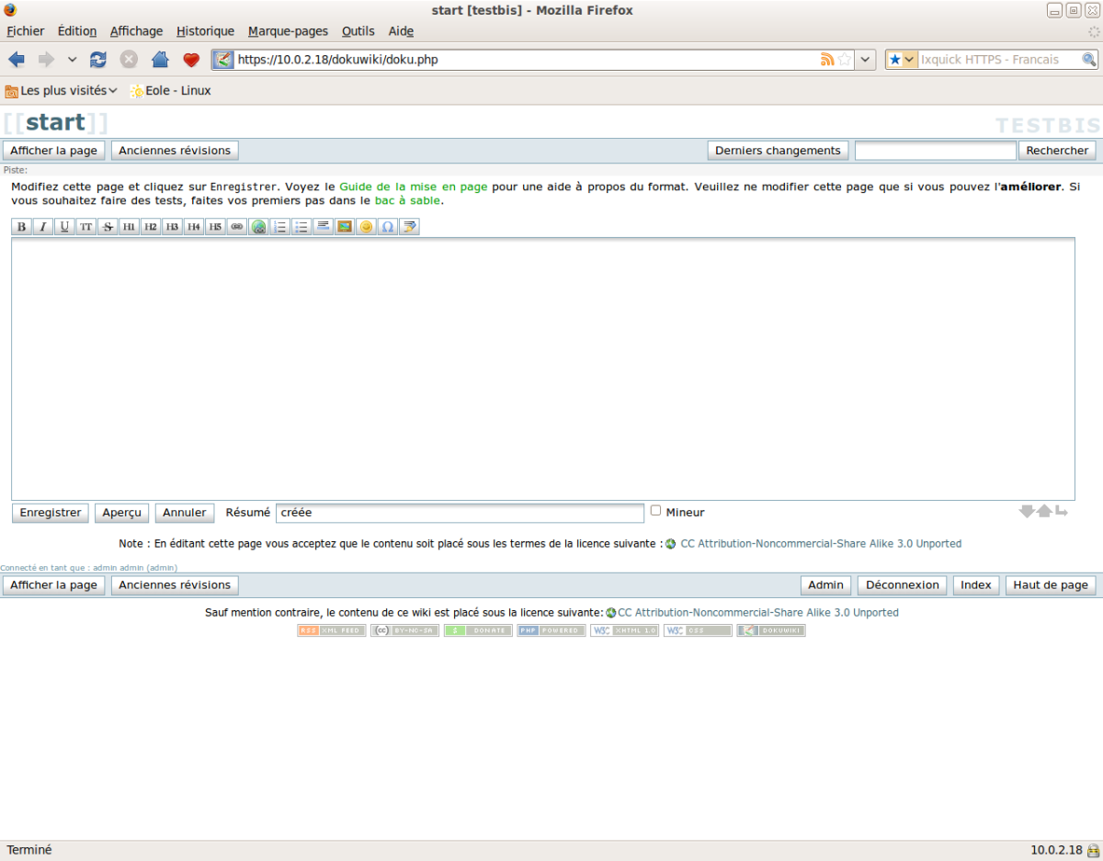Insert an image using the media icon

coord(345,227)
